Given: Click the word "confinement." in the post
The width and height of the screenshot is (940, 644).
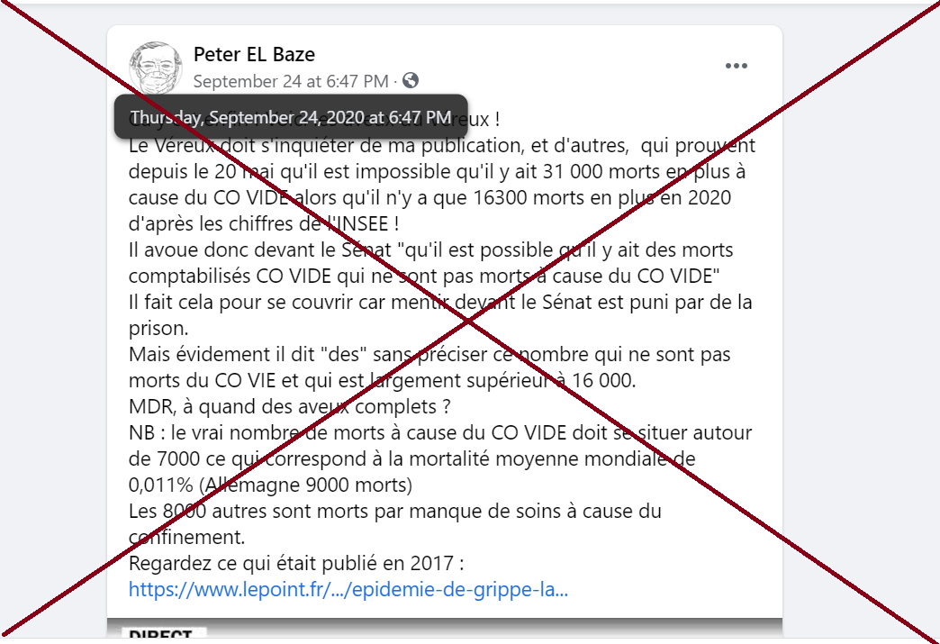Looking at the screenshot, I should pyautogui.click(x=187, y=537).
